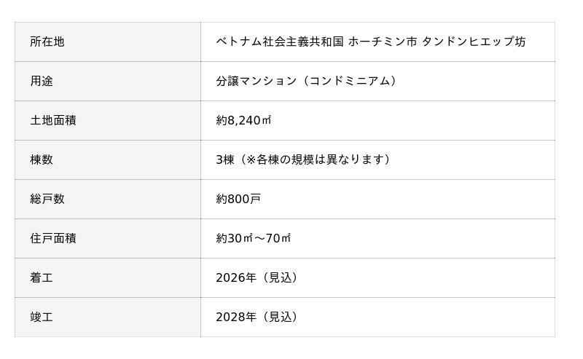This screenshot has width=583, height=359.
Task: Click the 2026年（見込） value
Action: click(x=257, y=278)
